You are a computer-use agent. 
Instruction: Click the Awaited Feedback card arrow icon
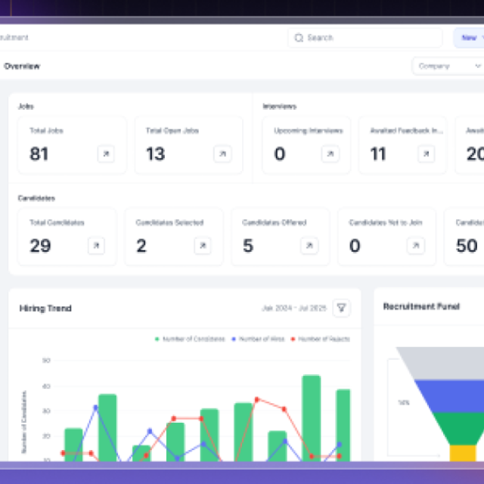click(x=427, y=154)
